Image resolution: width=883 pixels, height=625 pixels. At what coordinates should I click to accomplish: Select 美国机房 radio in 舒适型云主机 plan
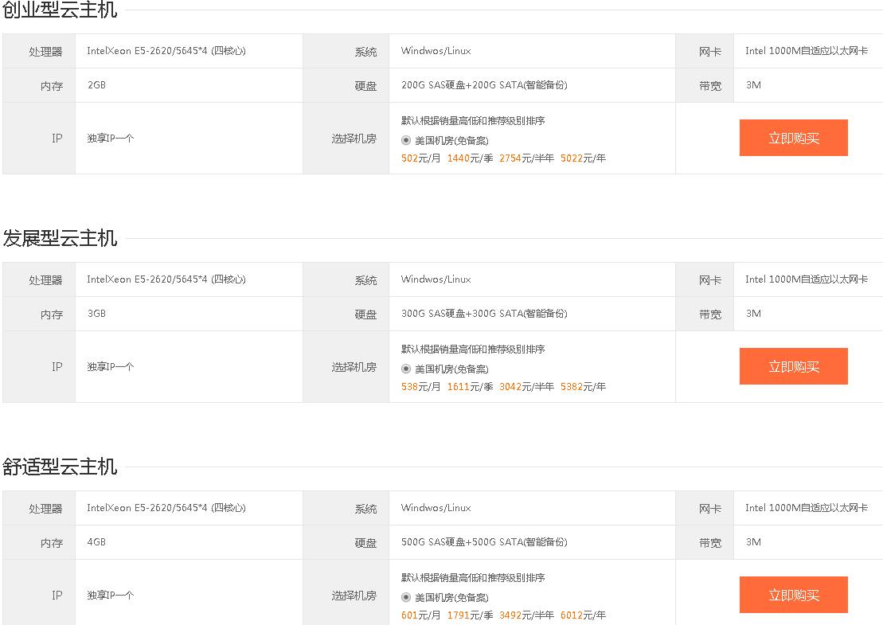pyautogui.click(x=406, y=597)
